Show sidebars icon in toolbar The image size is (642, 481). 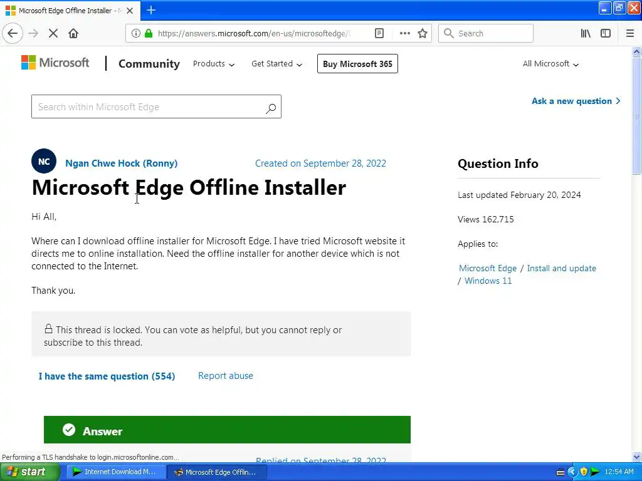606,33
